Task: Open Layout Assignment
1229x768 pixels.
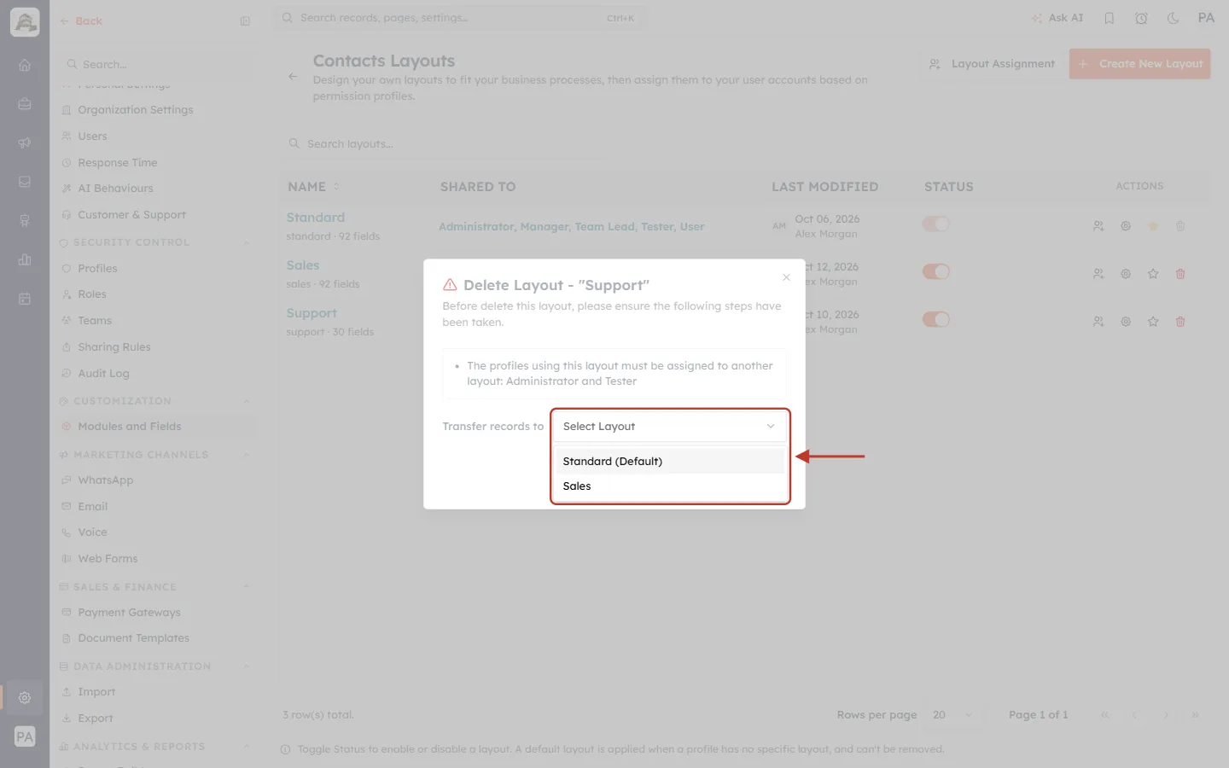Action: coord(992,64)
